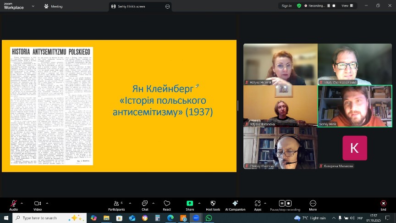This screenshot has width=396, height=223.
Task: Expand the Video options arrow
Action: (47, 203)
